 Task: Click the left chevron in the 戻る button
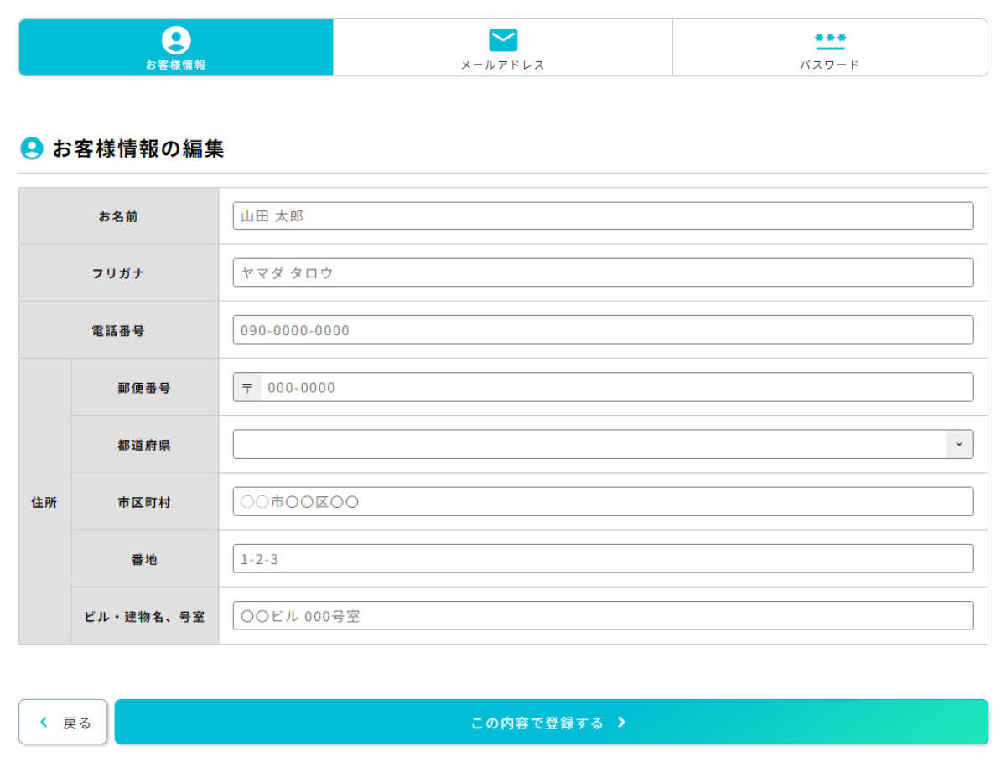[x=44, y=723]
